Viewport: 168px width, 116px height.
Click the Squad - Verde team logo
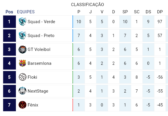pos(22,22)
